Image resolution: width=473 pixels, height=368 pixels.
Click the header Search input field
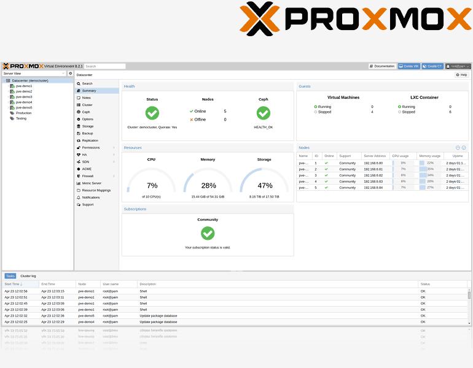pyautogui.click(x=104, y=66)
